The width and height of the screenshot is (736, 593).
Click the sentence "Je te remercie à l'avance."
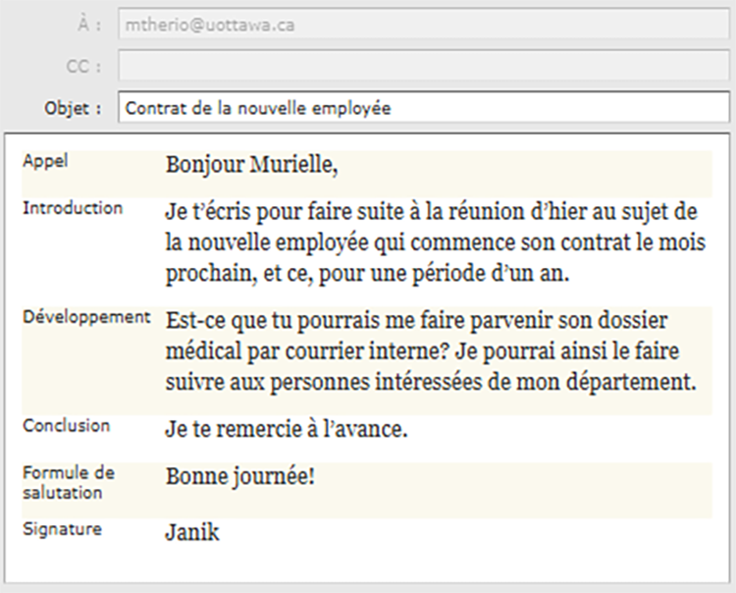coord(286,430)
